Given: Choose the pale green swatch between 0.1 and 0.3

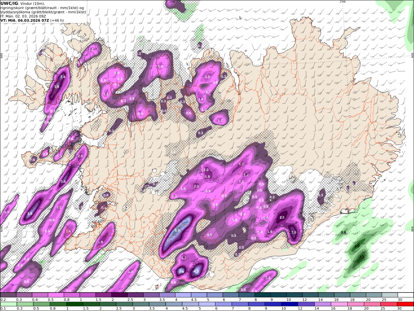Looking at the screenshot, I should pos(9,304).
